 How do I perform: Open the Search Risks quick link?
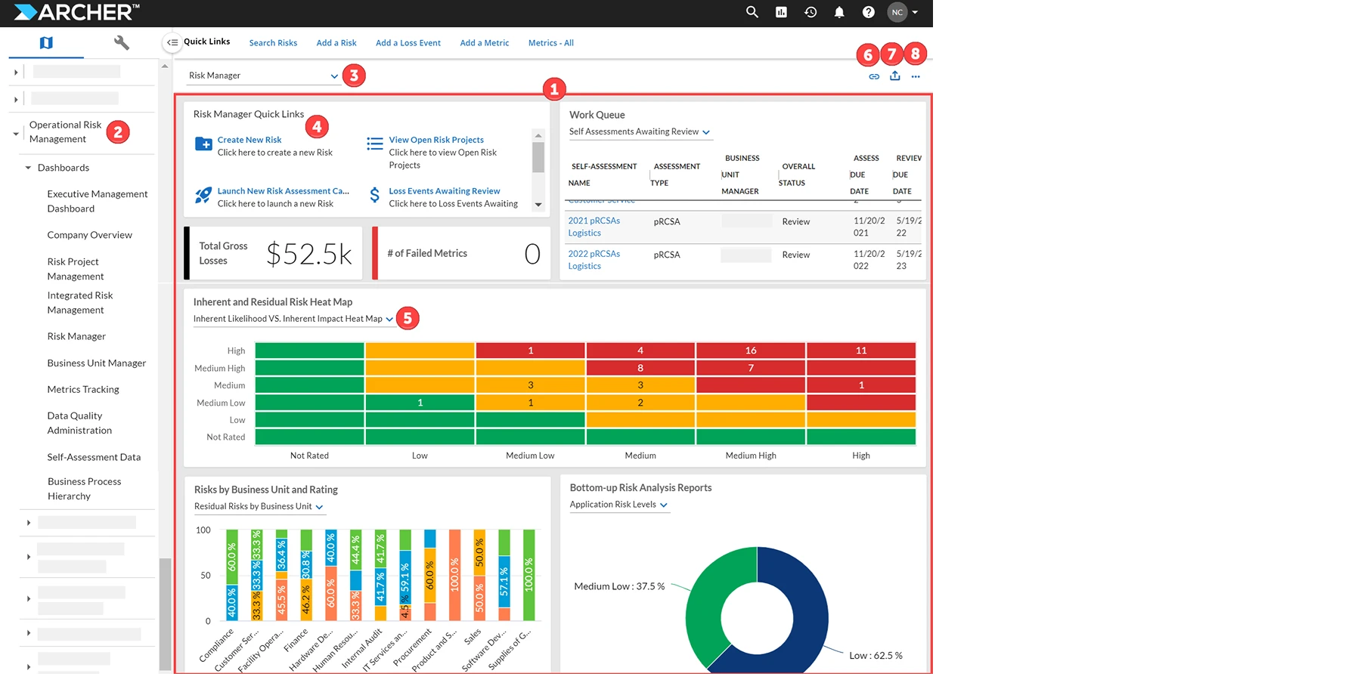click(273, 43)
